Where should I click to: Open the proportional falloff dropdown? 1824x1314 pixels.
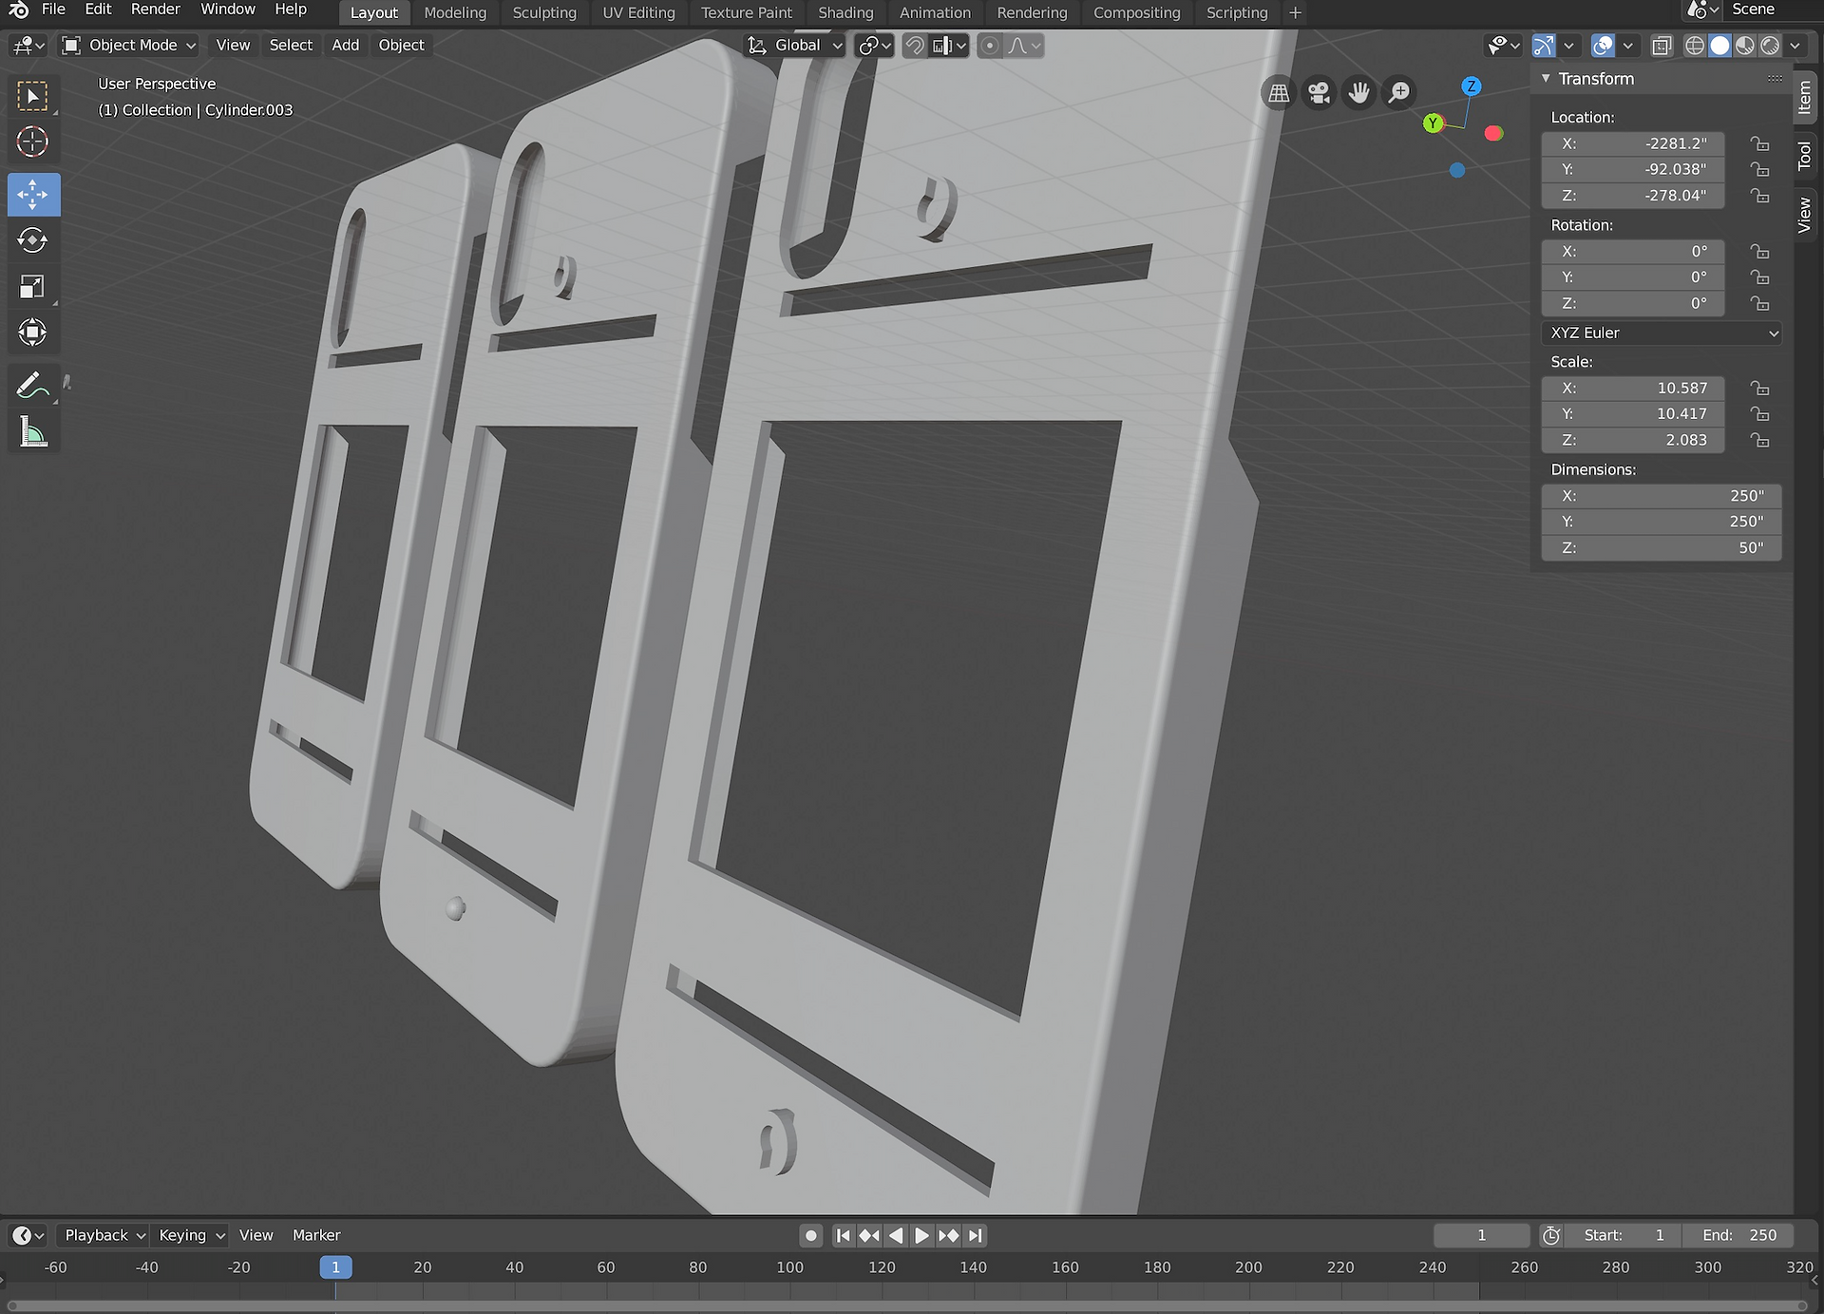(1024, 46)
